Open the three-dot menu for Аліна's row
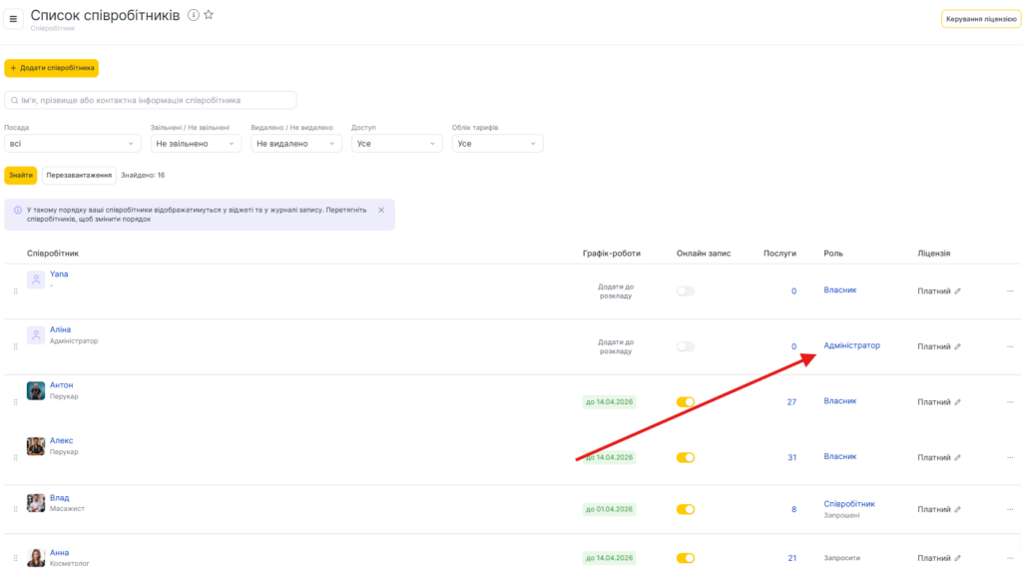This screenshot has height=581, width=1022. click(x=1010, y=346)
